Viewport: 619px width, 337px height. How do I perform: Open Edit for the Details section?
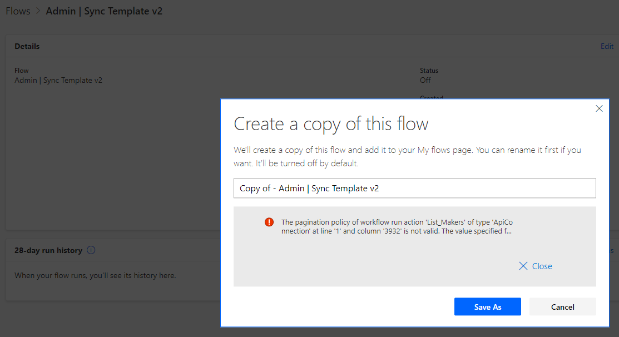click(607, 46)
